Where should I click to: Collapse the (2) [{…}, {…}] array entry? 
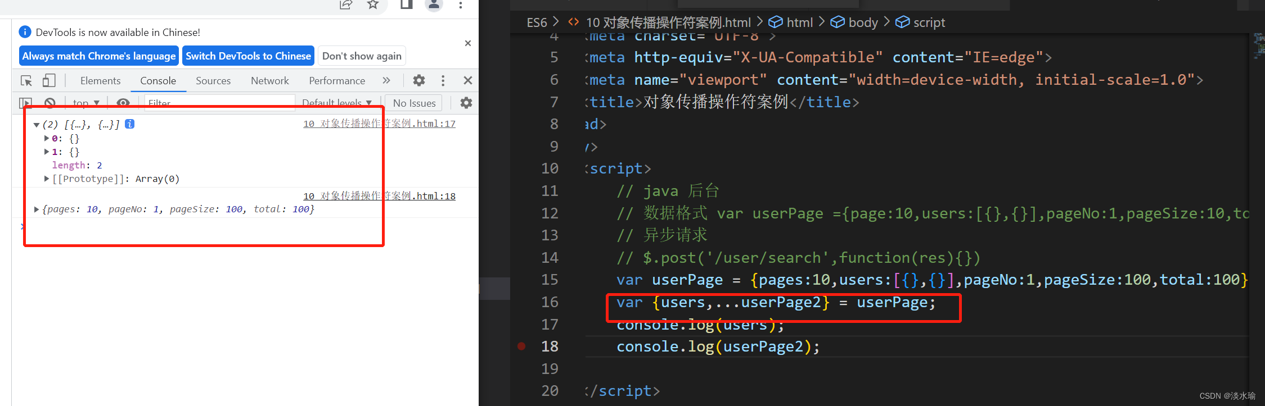(37, 125)
